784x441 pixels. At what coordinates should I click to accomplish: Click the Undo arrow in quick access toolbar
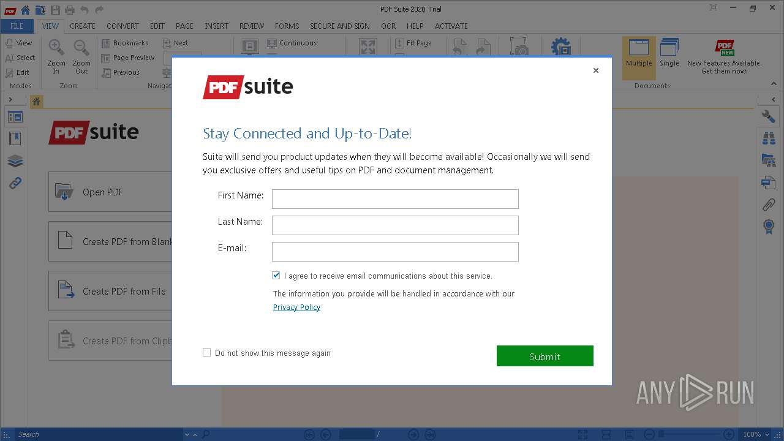(85, 9)
